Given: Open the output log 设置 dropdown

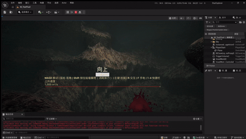Looking at the screenshot, I should [x=197, y=119].
